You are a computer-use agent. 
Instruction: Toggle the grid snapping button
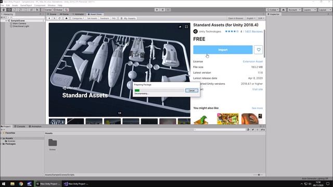(x=67, y=10)
